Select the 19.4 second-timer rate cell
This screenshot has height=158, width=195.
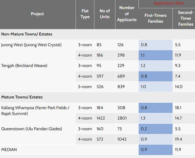[178, 139]
